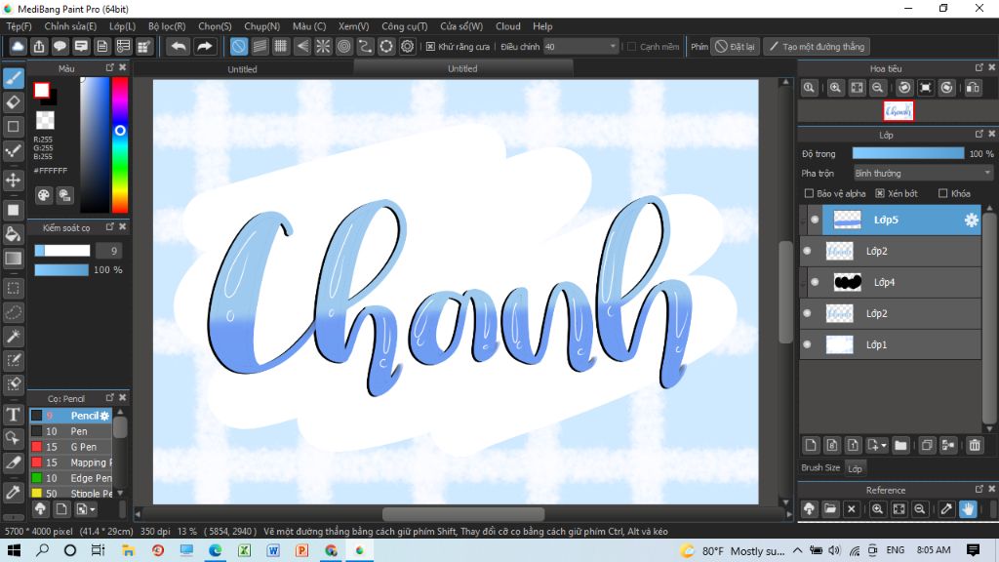Undock the Hoa tiêu navigator panel

(979, 67)
